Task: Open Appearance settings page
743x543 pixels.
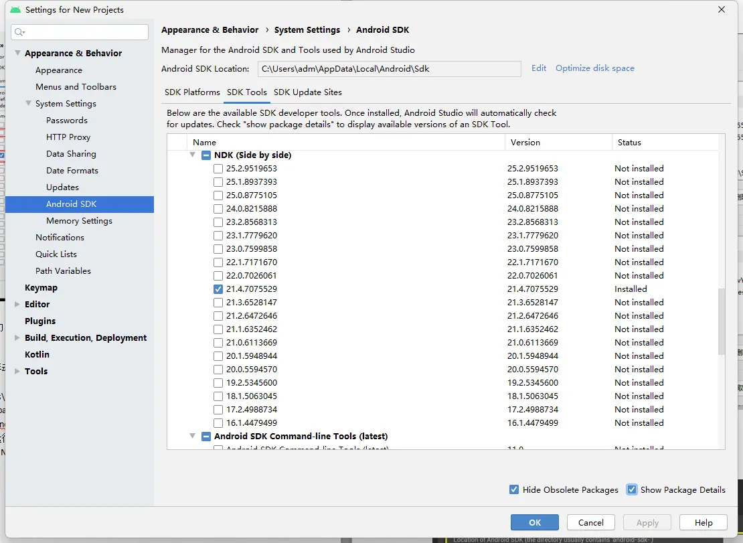Action: coord(59,70)
